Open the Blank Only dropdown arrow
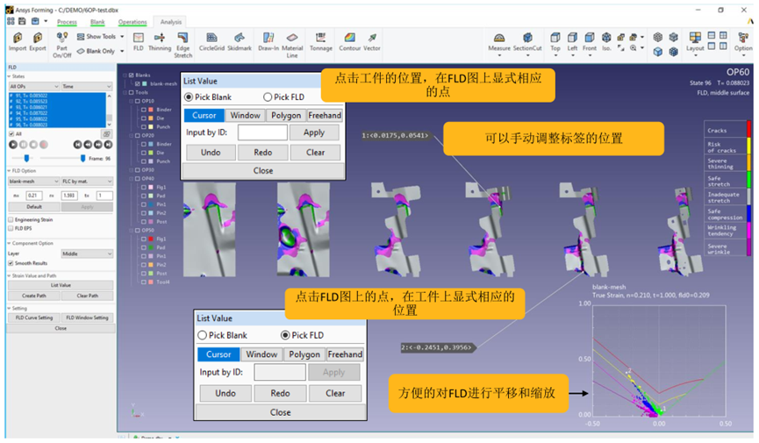 coord(122,51)
